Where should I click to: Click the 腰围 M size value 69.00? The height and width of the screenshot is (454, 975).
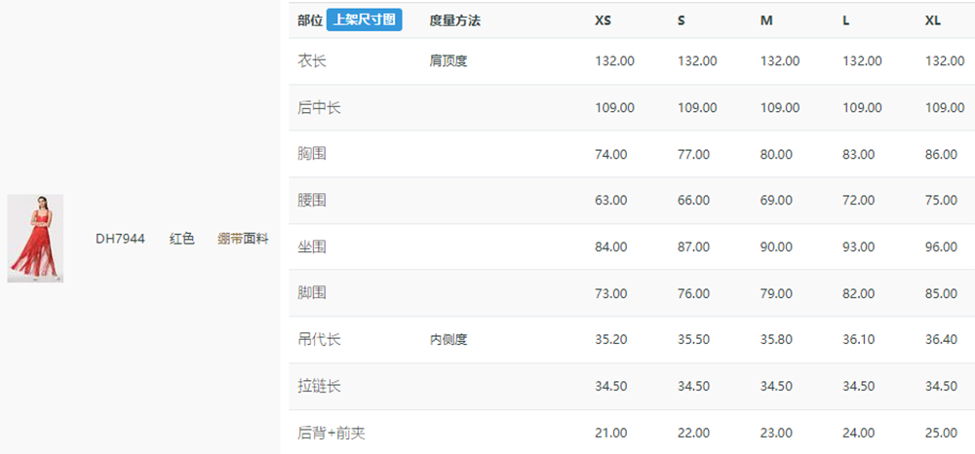point(776,201)
